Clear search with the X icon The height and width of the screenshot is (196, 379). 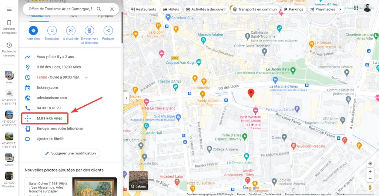pyautogui.click(x=112, y=9)
